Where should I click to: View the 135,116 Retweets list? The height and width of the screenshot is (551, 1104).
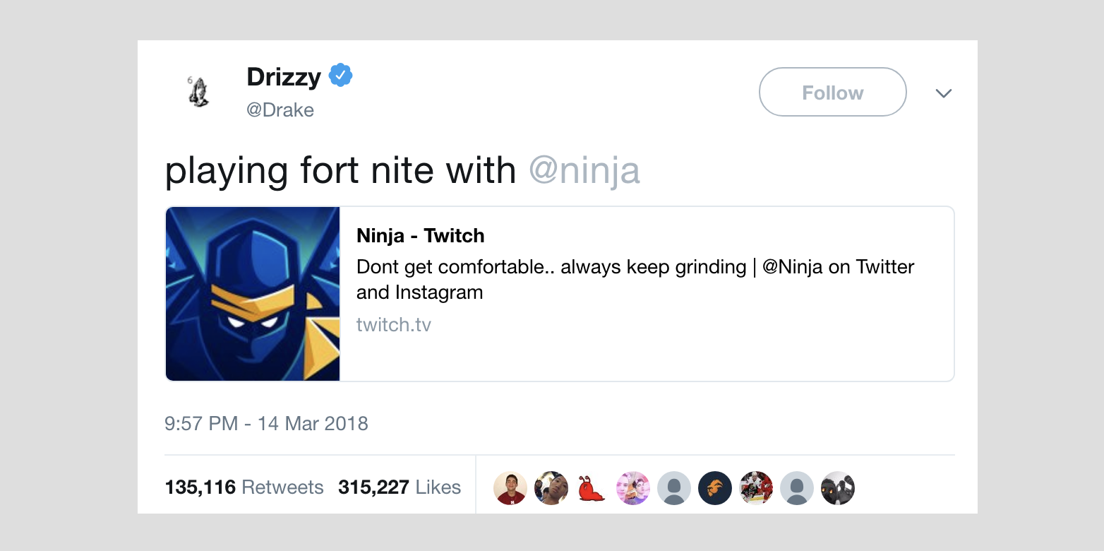pos(244,487)
